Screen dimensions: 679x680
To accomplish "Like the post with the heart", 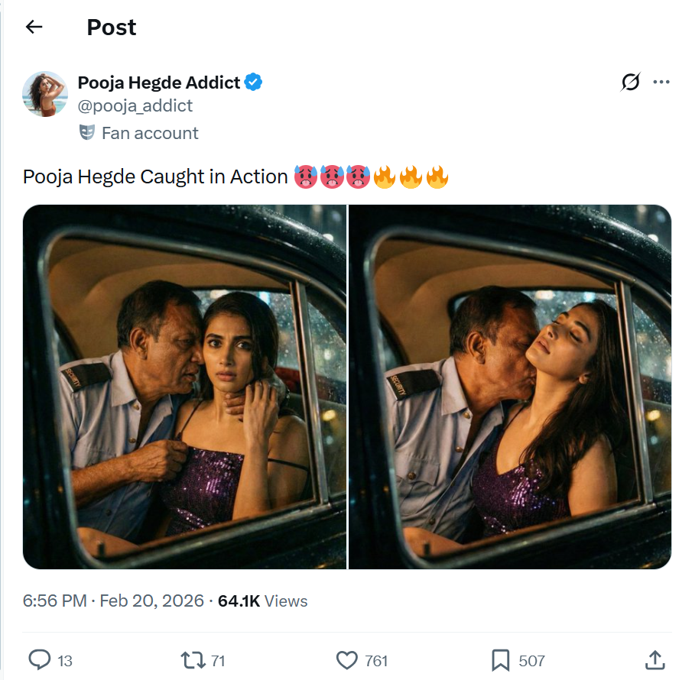I will point(347,659).
